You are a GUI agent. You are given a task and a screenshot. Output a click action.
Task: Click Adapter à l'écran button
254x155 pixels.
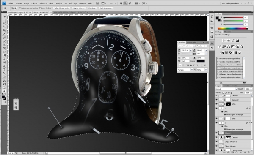pyautogui.click(x=78, y=8)
